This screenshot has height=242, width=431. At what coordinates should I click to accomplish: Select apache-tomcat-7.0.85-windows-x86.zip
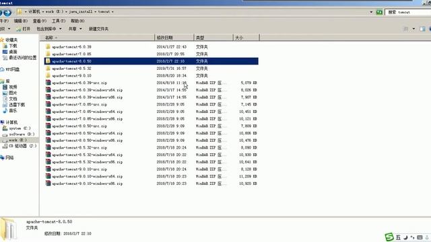point(151,119)
